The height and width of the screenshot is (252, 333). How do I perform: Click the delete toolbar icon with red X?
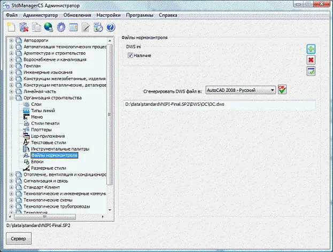coord(24,27)
